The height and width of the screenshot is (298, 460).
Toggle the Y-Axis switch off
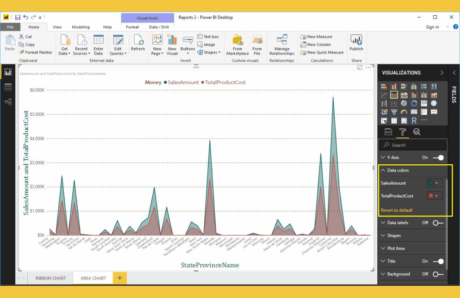click(x=438, y=158)
